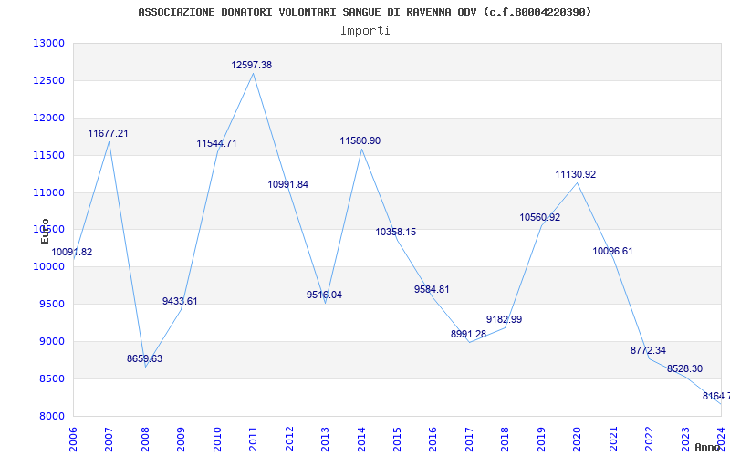Select the 2017 x-axis year label
This screenshot has height=456, width=730.
click(469, 439)
